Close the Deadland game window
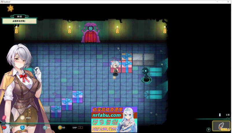The image size is (232, 133). click(228, 2)
